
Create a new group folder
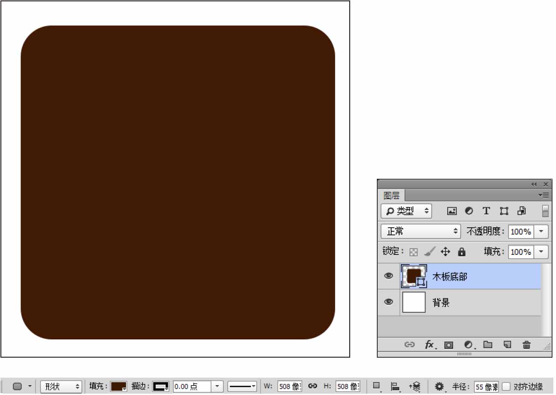[x=488, y=344]
